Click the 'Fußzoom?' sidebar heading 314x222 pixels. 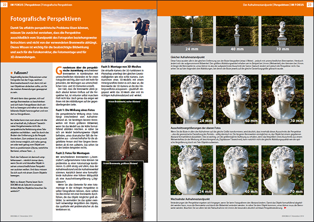[21, 73]
